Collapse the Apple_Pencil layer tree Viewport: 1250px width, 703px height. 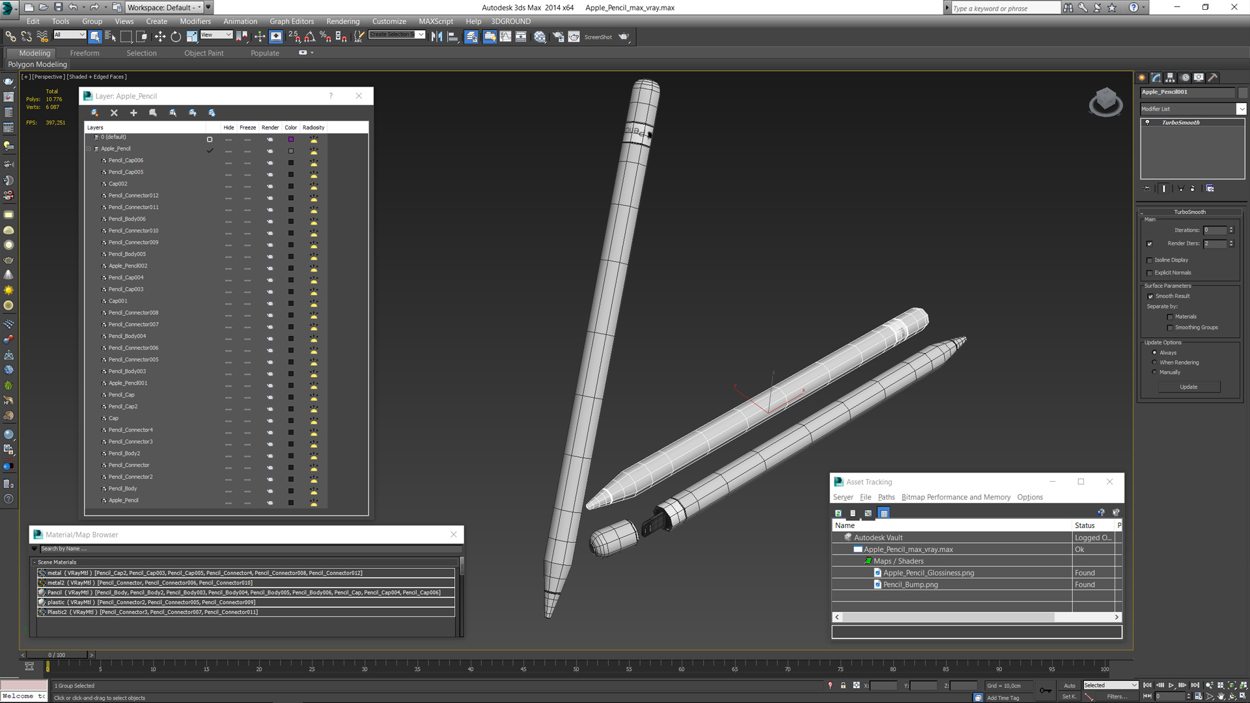89,149
